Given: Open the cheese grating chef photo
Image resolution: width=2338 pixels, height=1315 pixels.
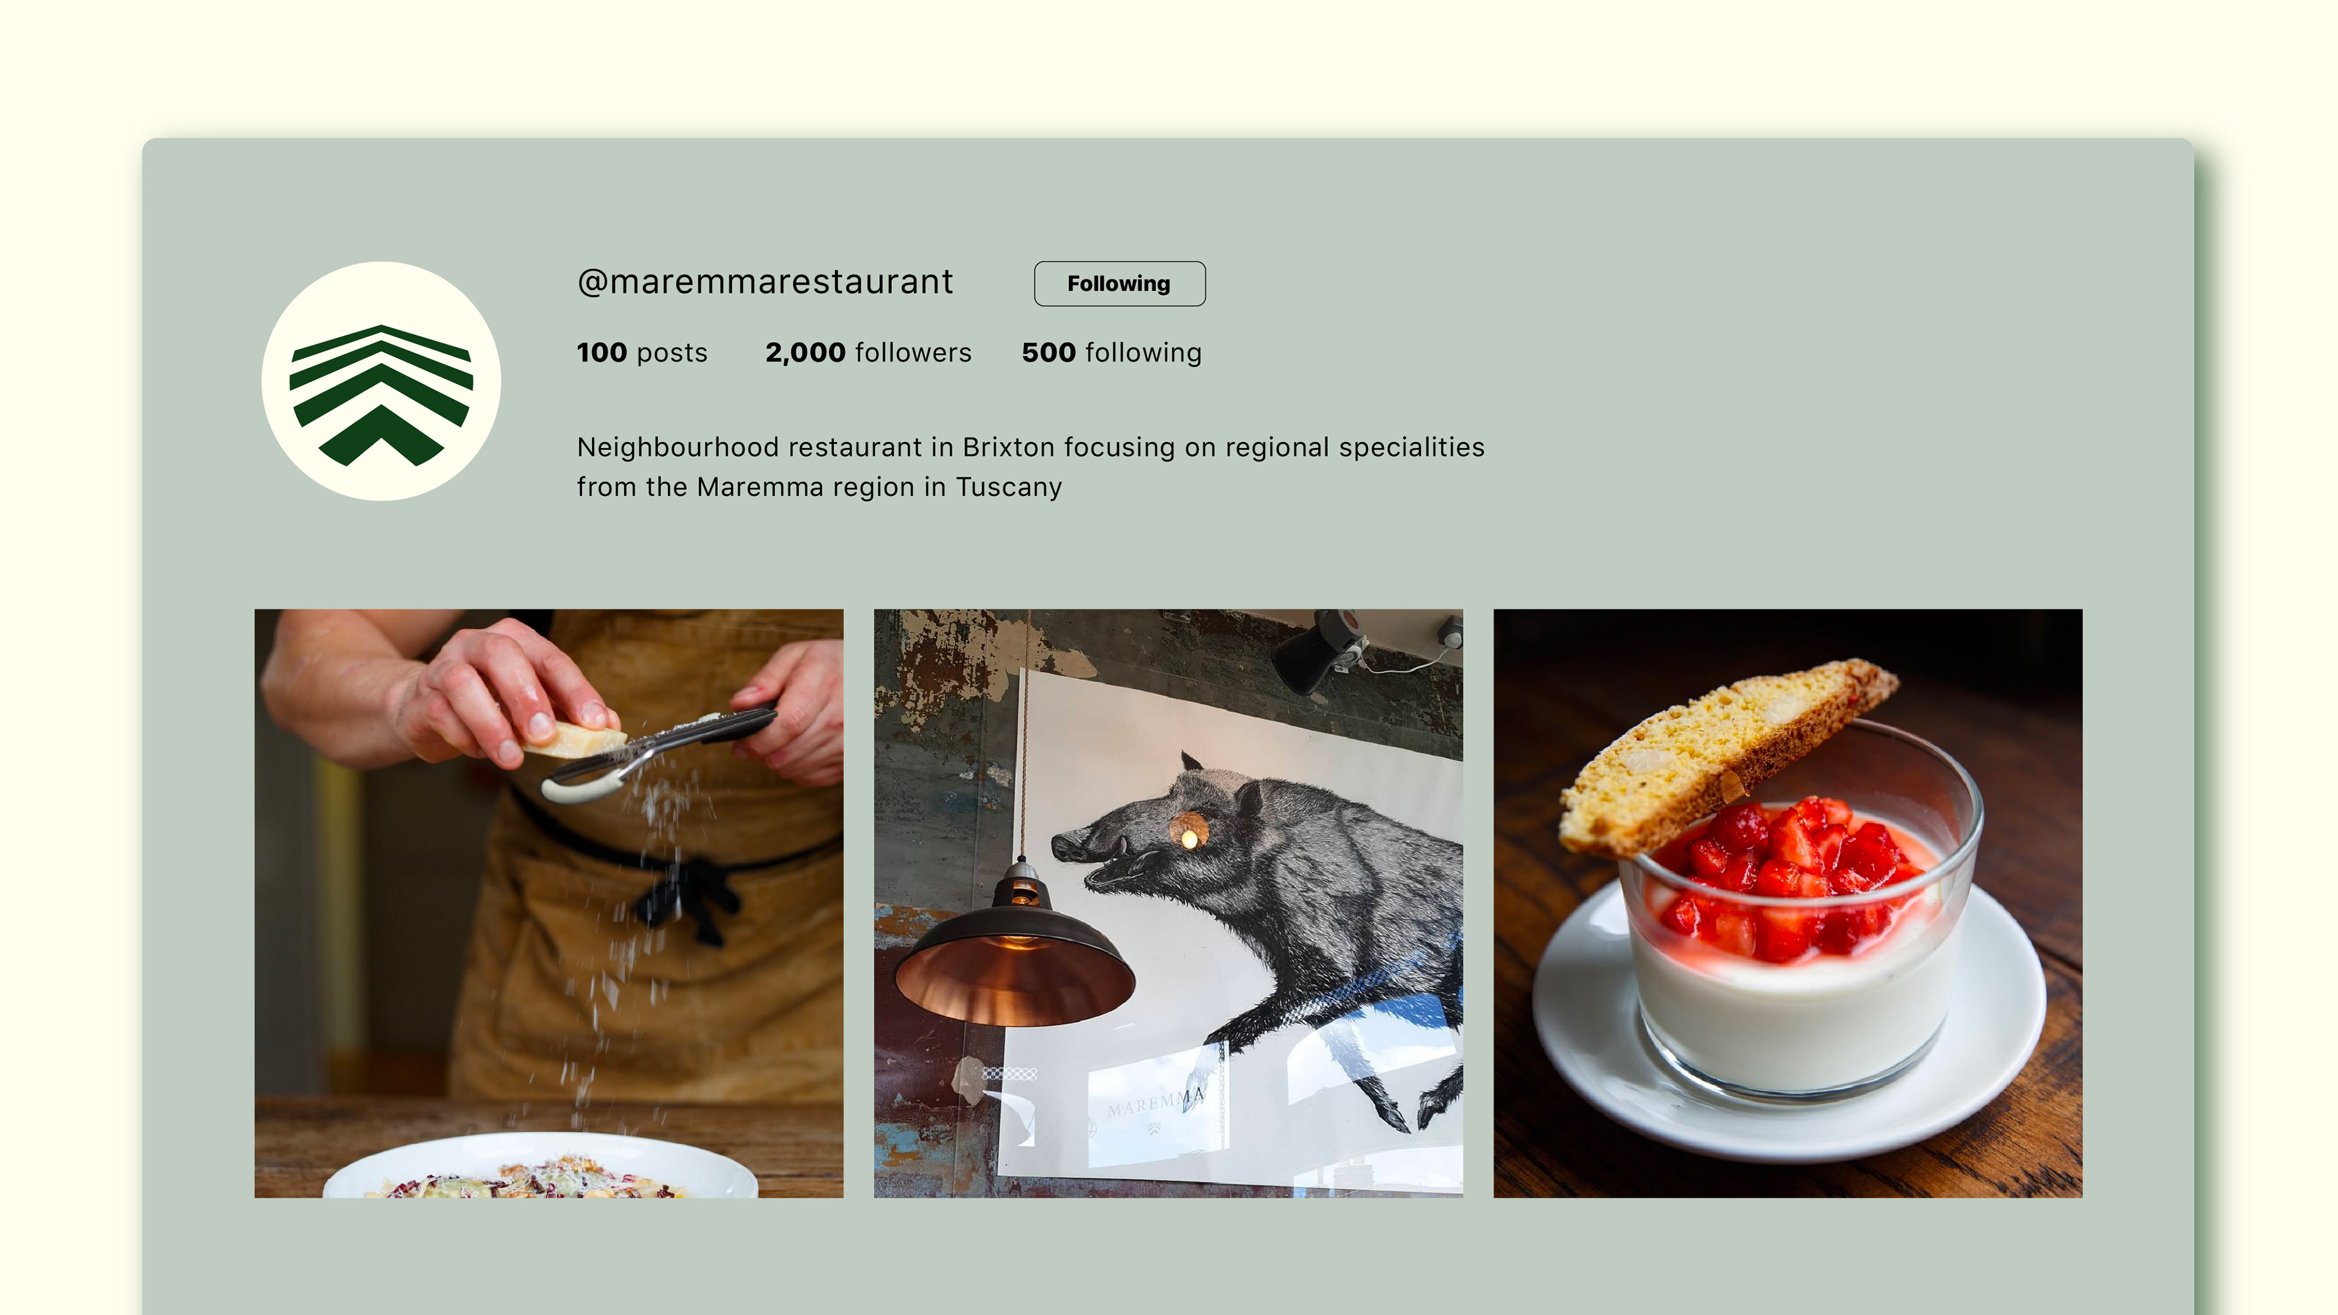Looking at the screenshot, I should [x=548, y=903].
